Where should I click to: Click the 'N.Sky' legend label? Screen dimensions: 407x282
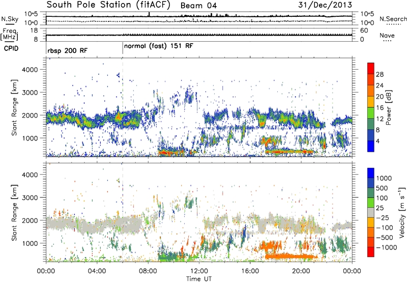click(10, 19)
